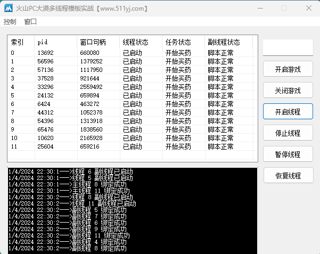Click the 恢复线程 button

pos(288,175)
